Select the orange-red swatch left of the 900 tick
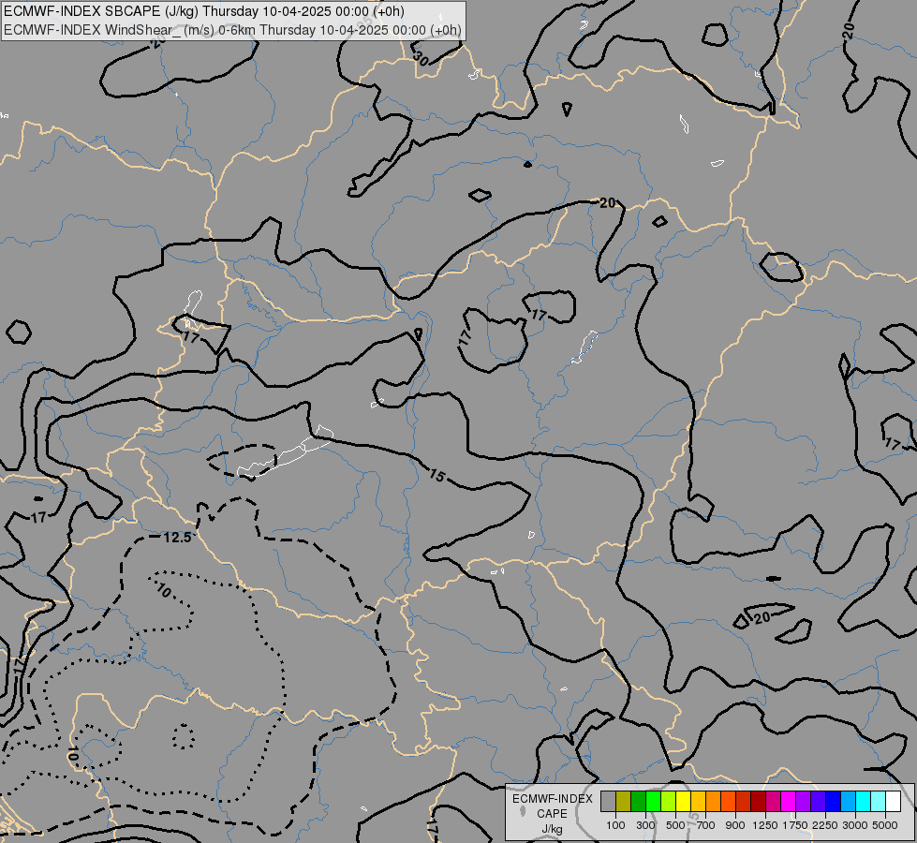The width and height of the screenshot is (917, 843). coord(728,802)
